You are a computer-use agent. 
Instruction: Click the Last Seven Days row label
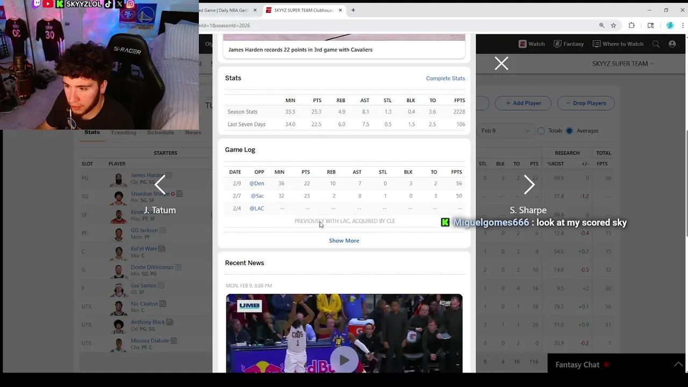[x=247, y=124]
